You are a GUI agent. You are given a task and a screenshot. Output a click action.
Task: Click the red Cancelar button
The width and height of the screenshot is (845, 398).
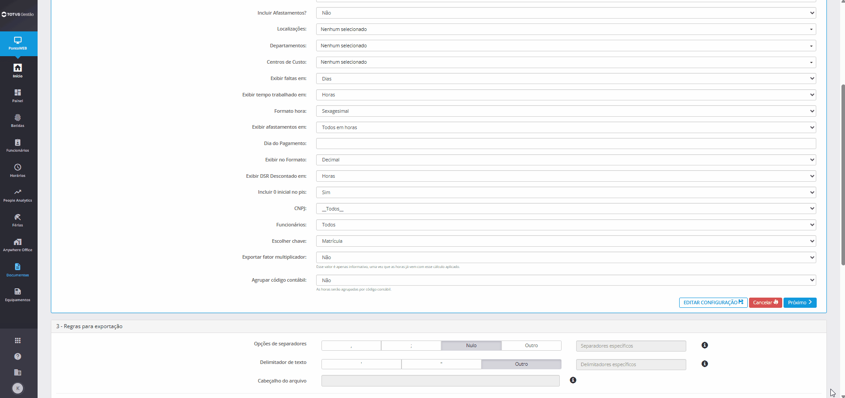[x=765, y=302]
